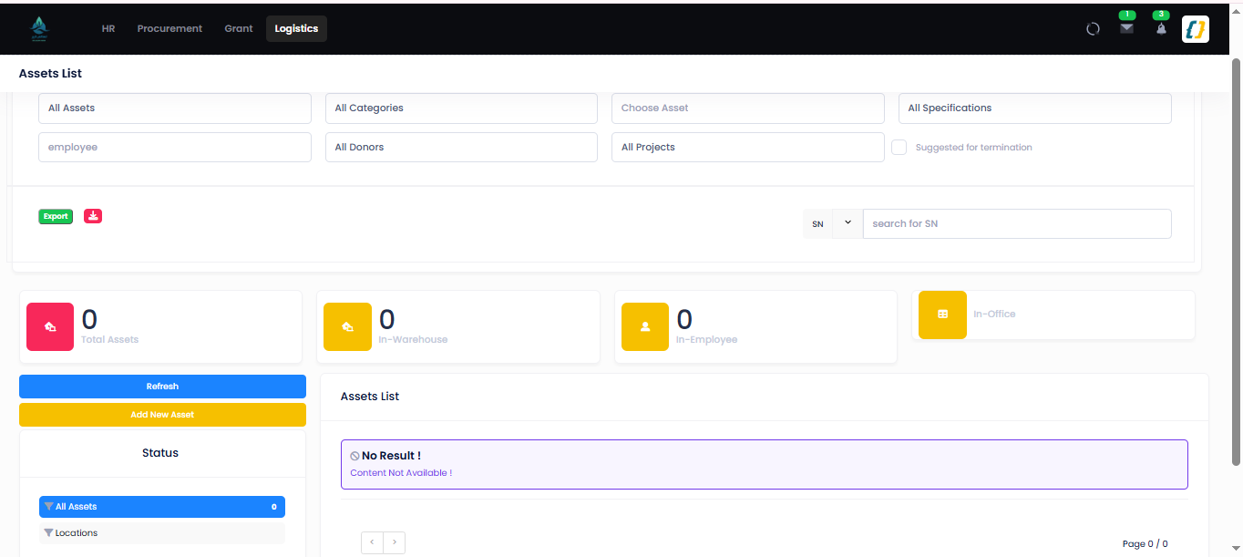Toggle the Suggested for termination checkbox
The width and height of the screenshot is (1243, 557).
899,147
